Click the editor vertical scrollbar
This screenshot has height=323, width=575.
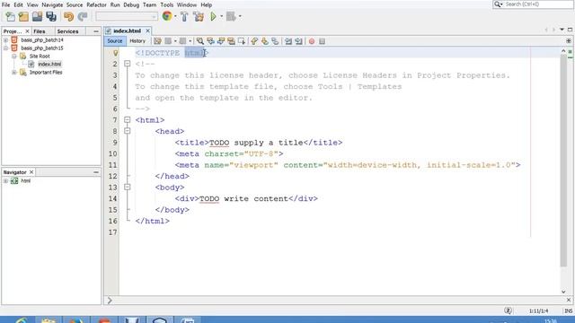563,161
